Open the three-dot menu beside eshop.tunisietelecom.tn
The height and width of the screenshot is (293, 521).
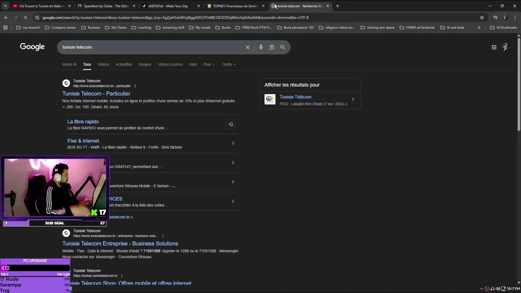pos(122,276)
